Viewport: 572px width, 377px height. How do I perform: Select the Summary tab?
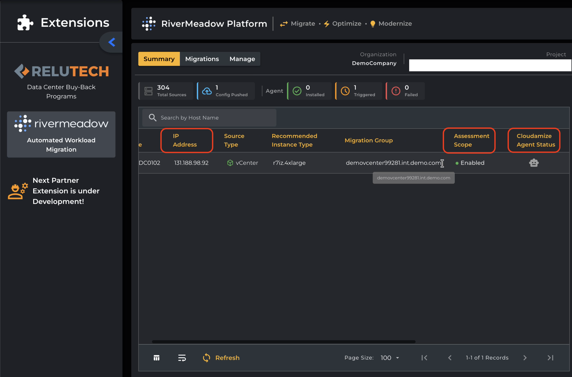click(x=159, y=59)
